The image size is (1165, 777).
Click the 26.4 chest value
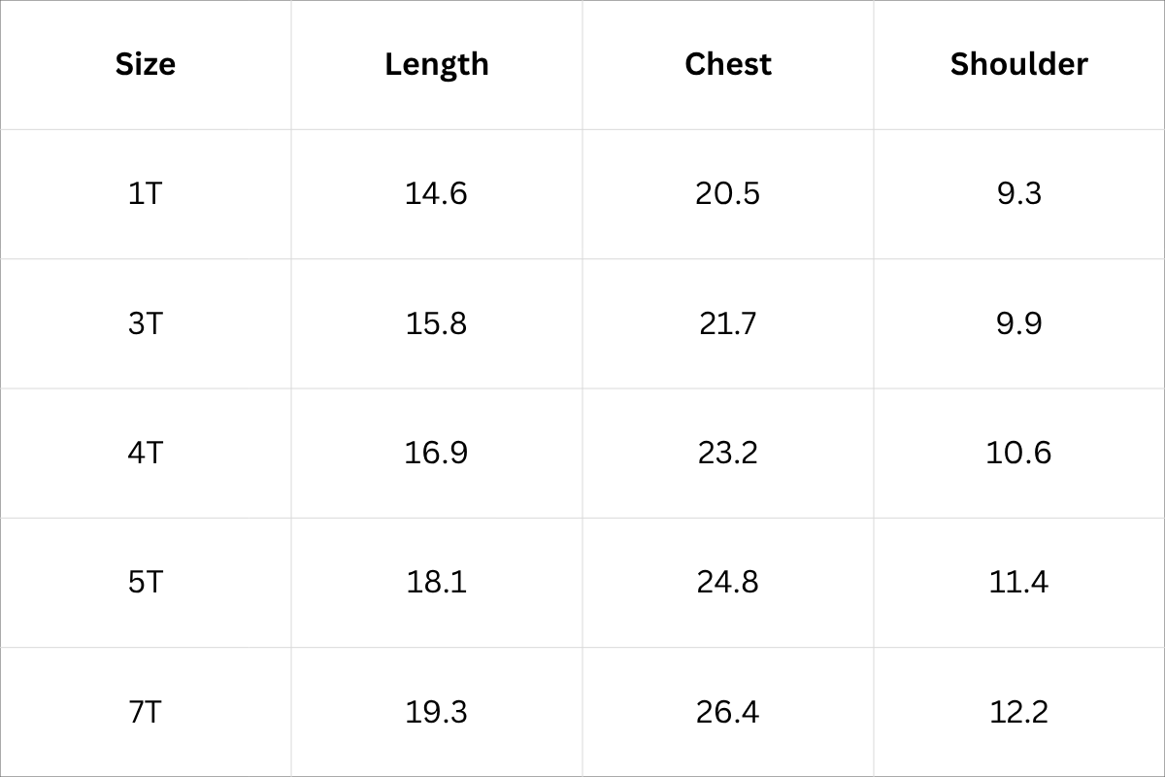(x=727, y=712)
